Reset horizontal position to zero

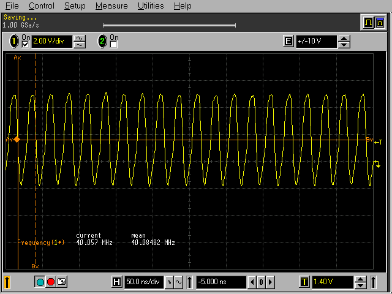[261, 282]
